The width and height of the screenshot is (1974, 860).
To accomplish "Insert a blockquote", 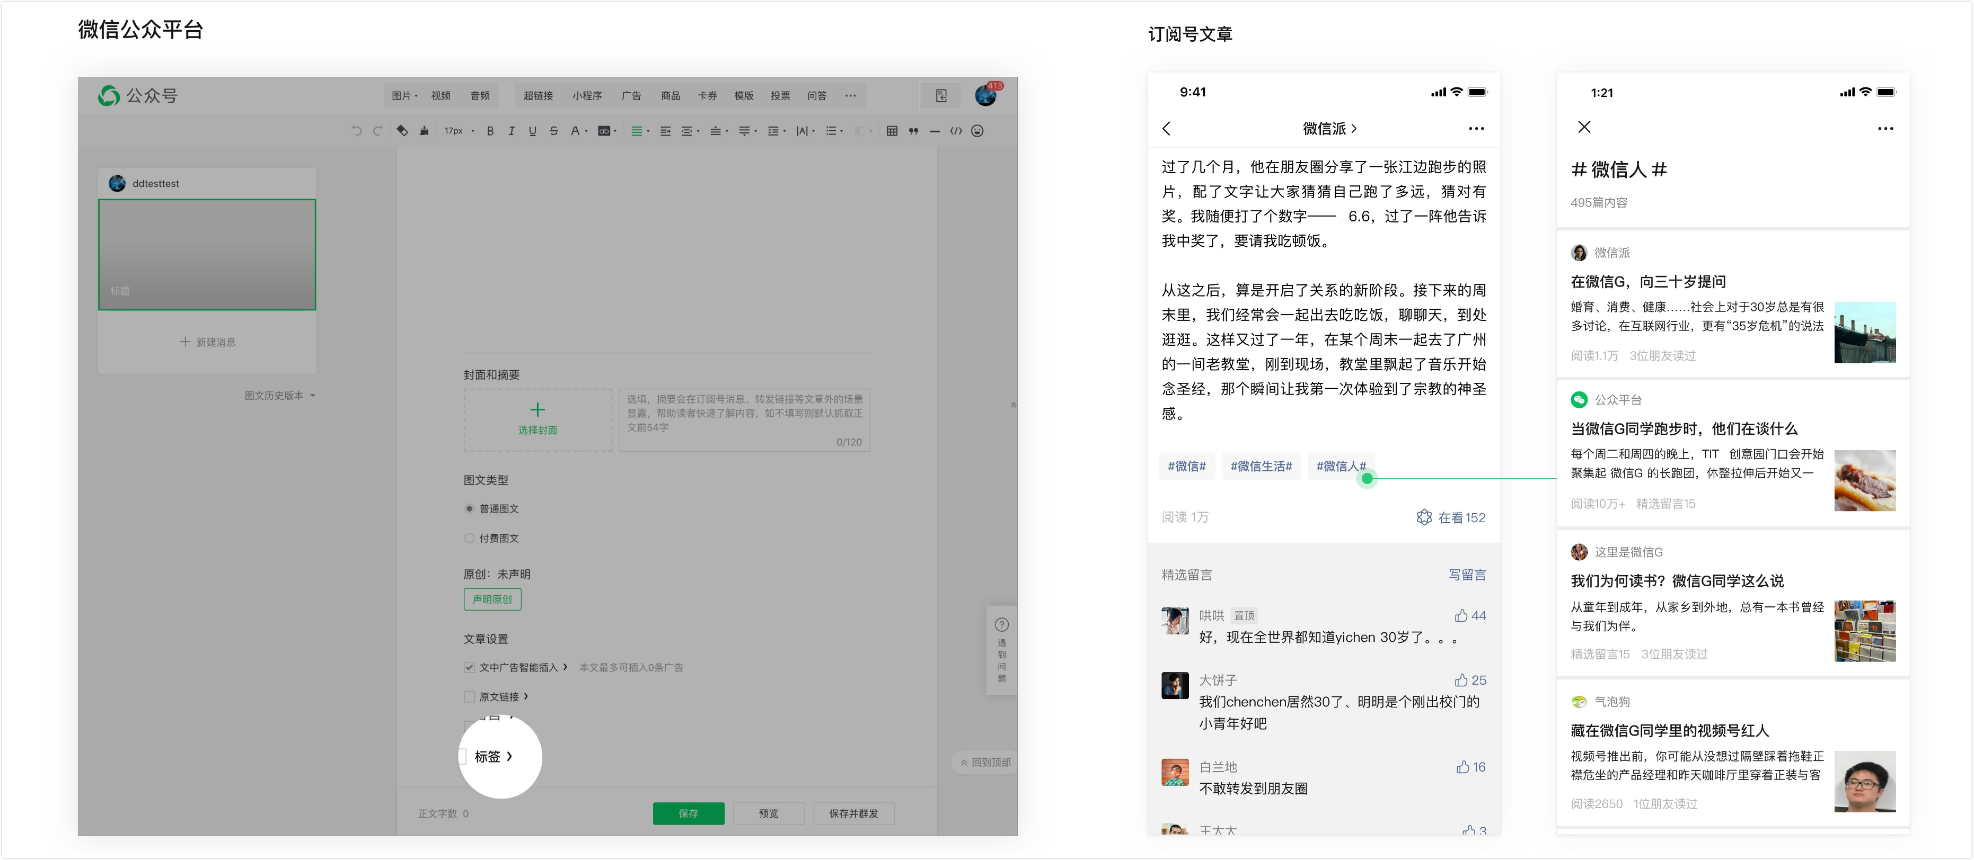I will (913, 131).
